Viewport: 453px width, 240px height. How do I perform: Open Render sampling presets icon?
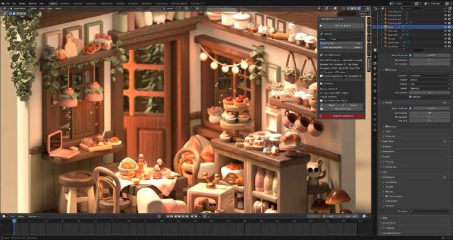444,103
